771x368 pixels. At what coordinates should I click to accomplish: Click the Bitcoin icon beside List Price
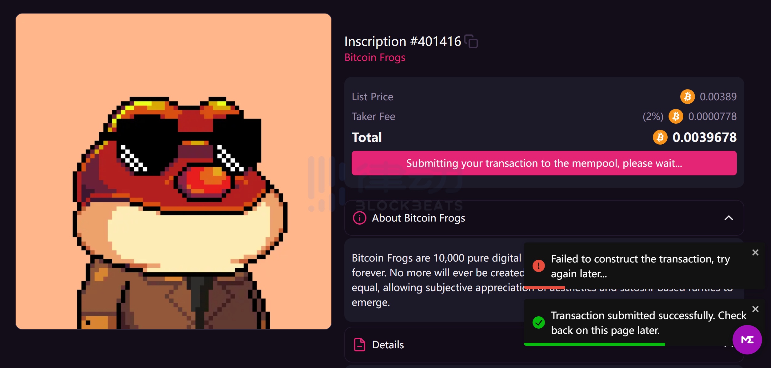(687, 97)
